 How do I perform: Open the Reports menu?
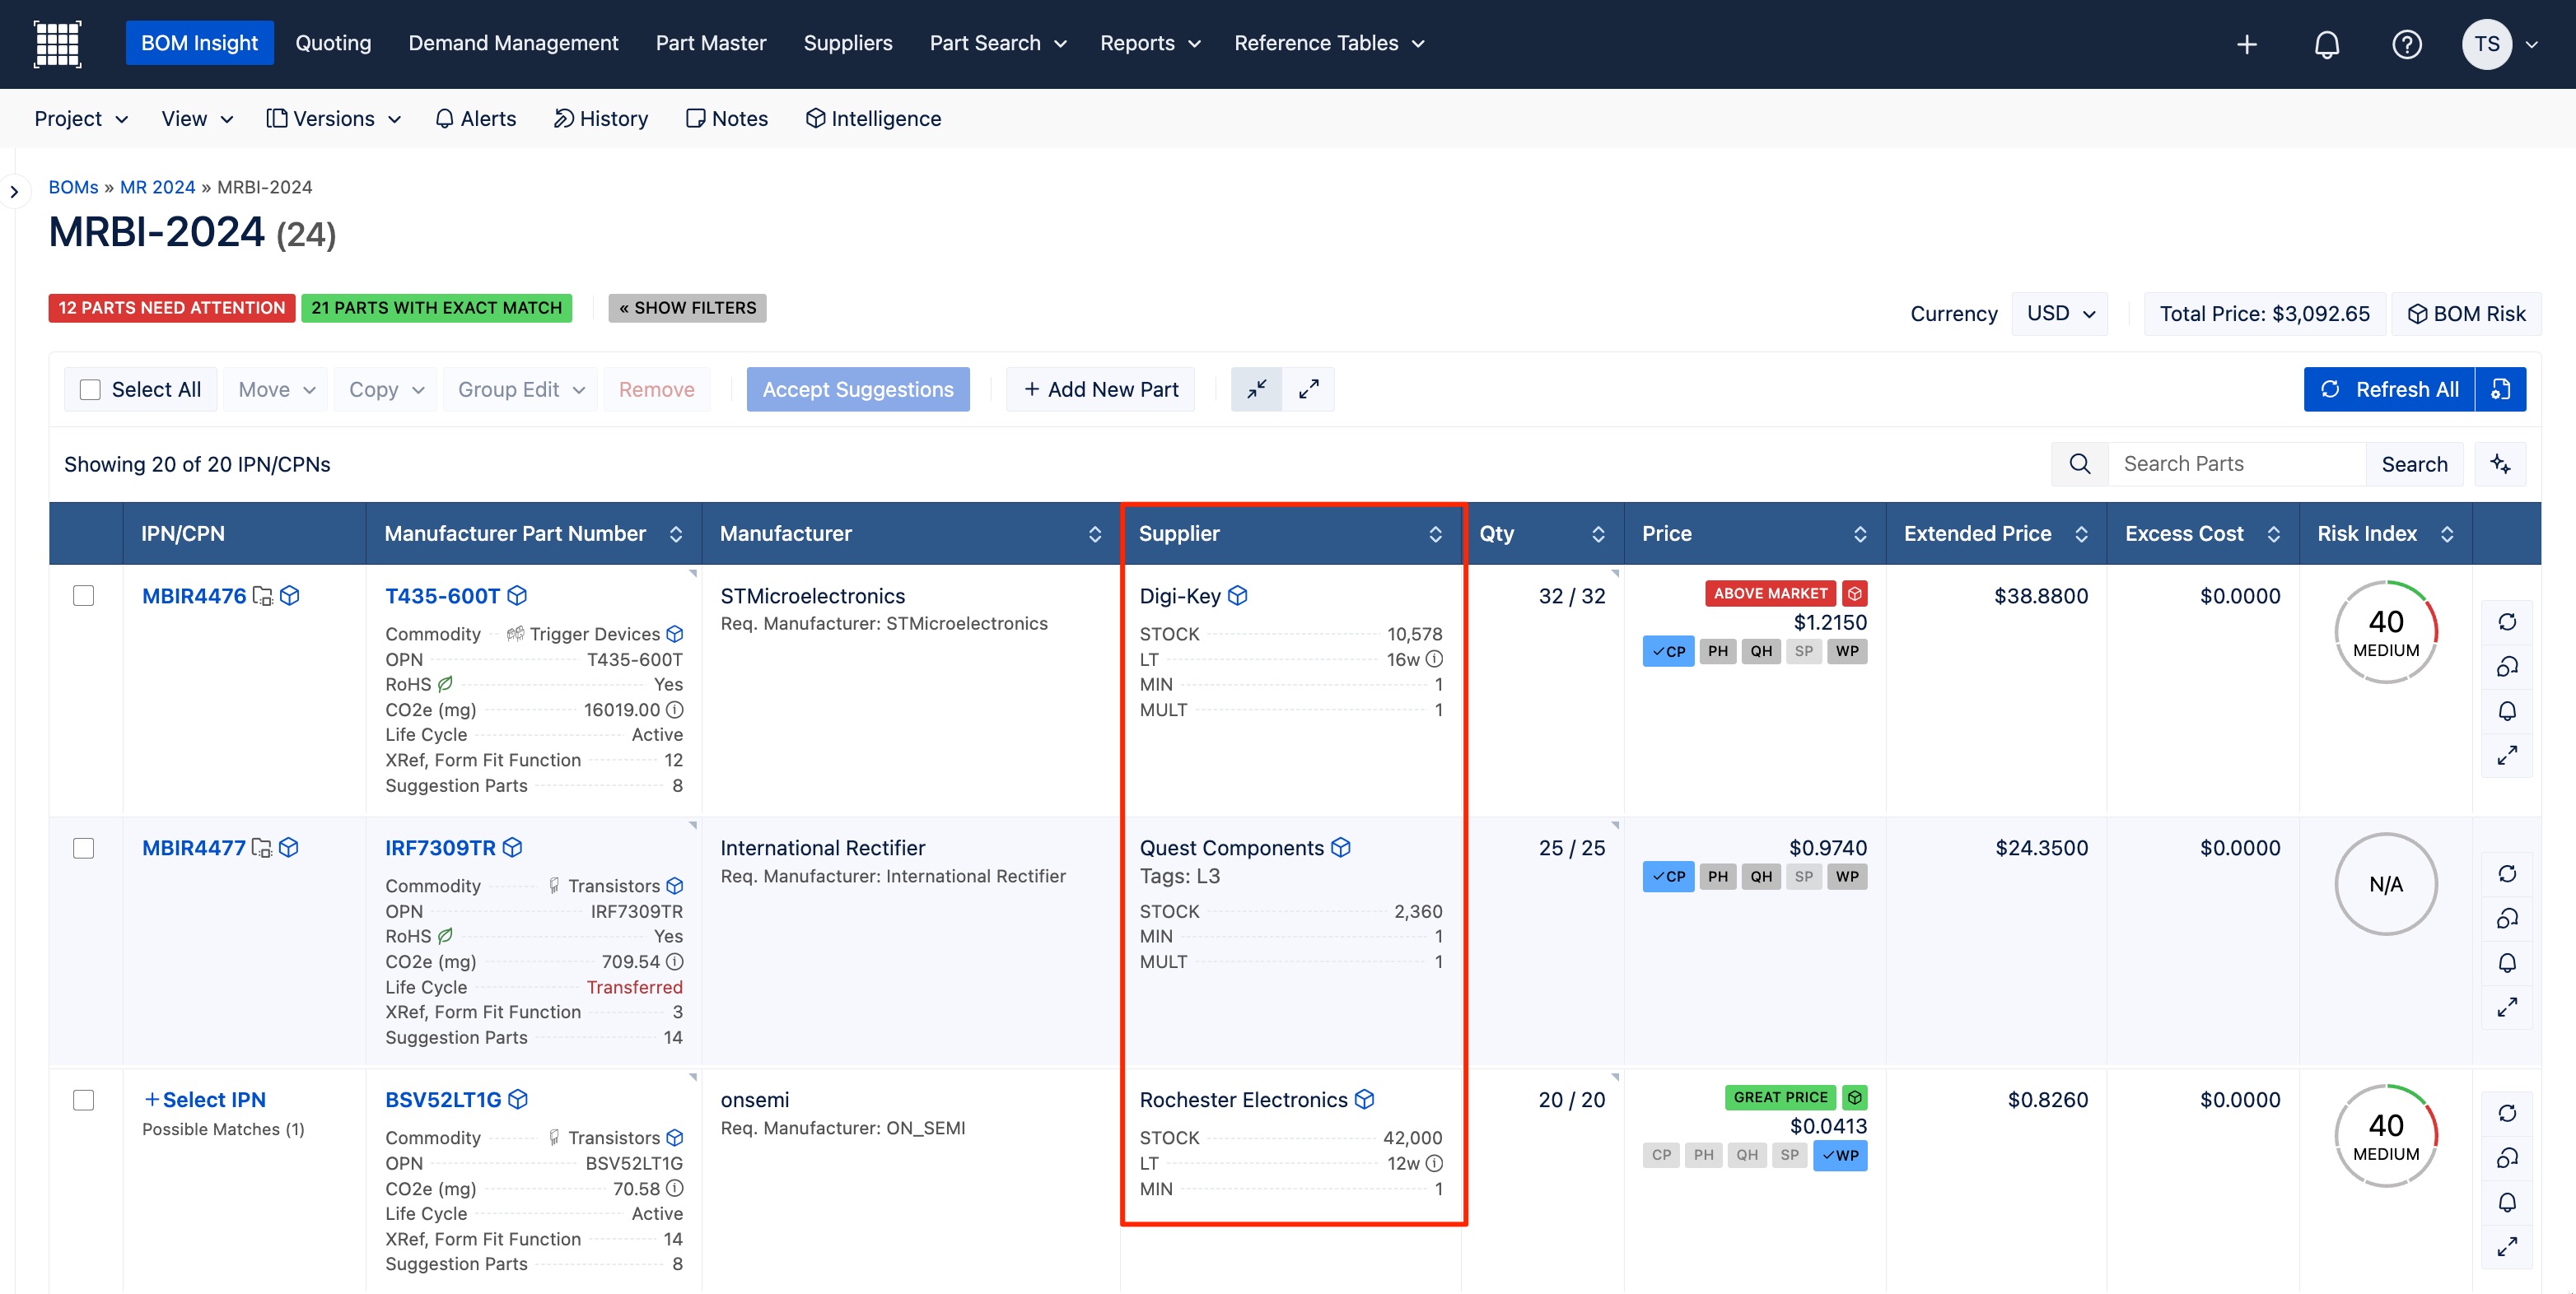pyautogui.click(x=1150, y=44)
